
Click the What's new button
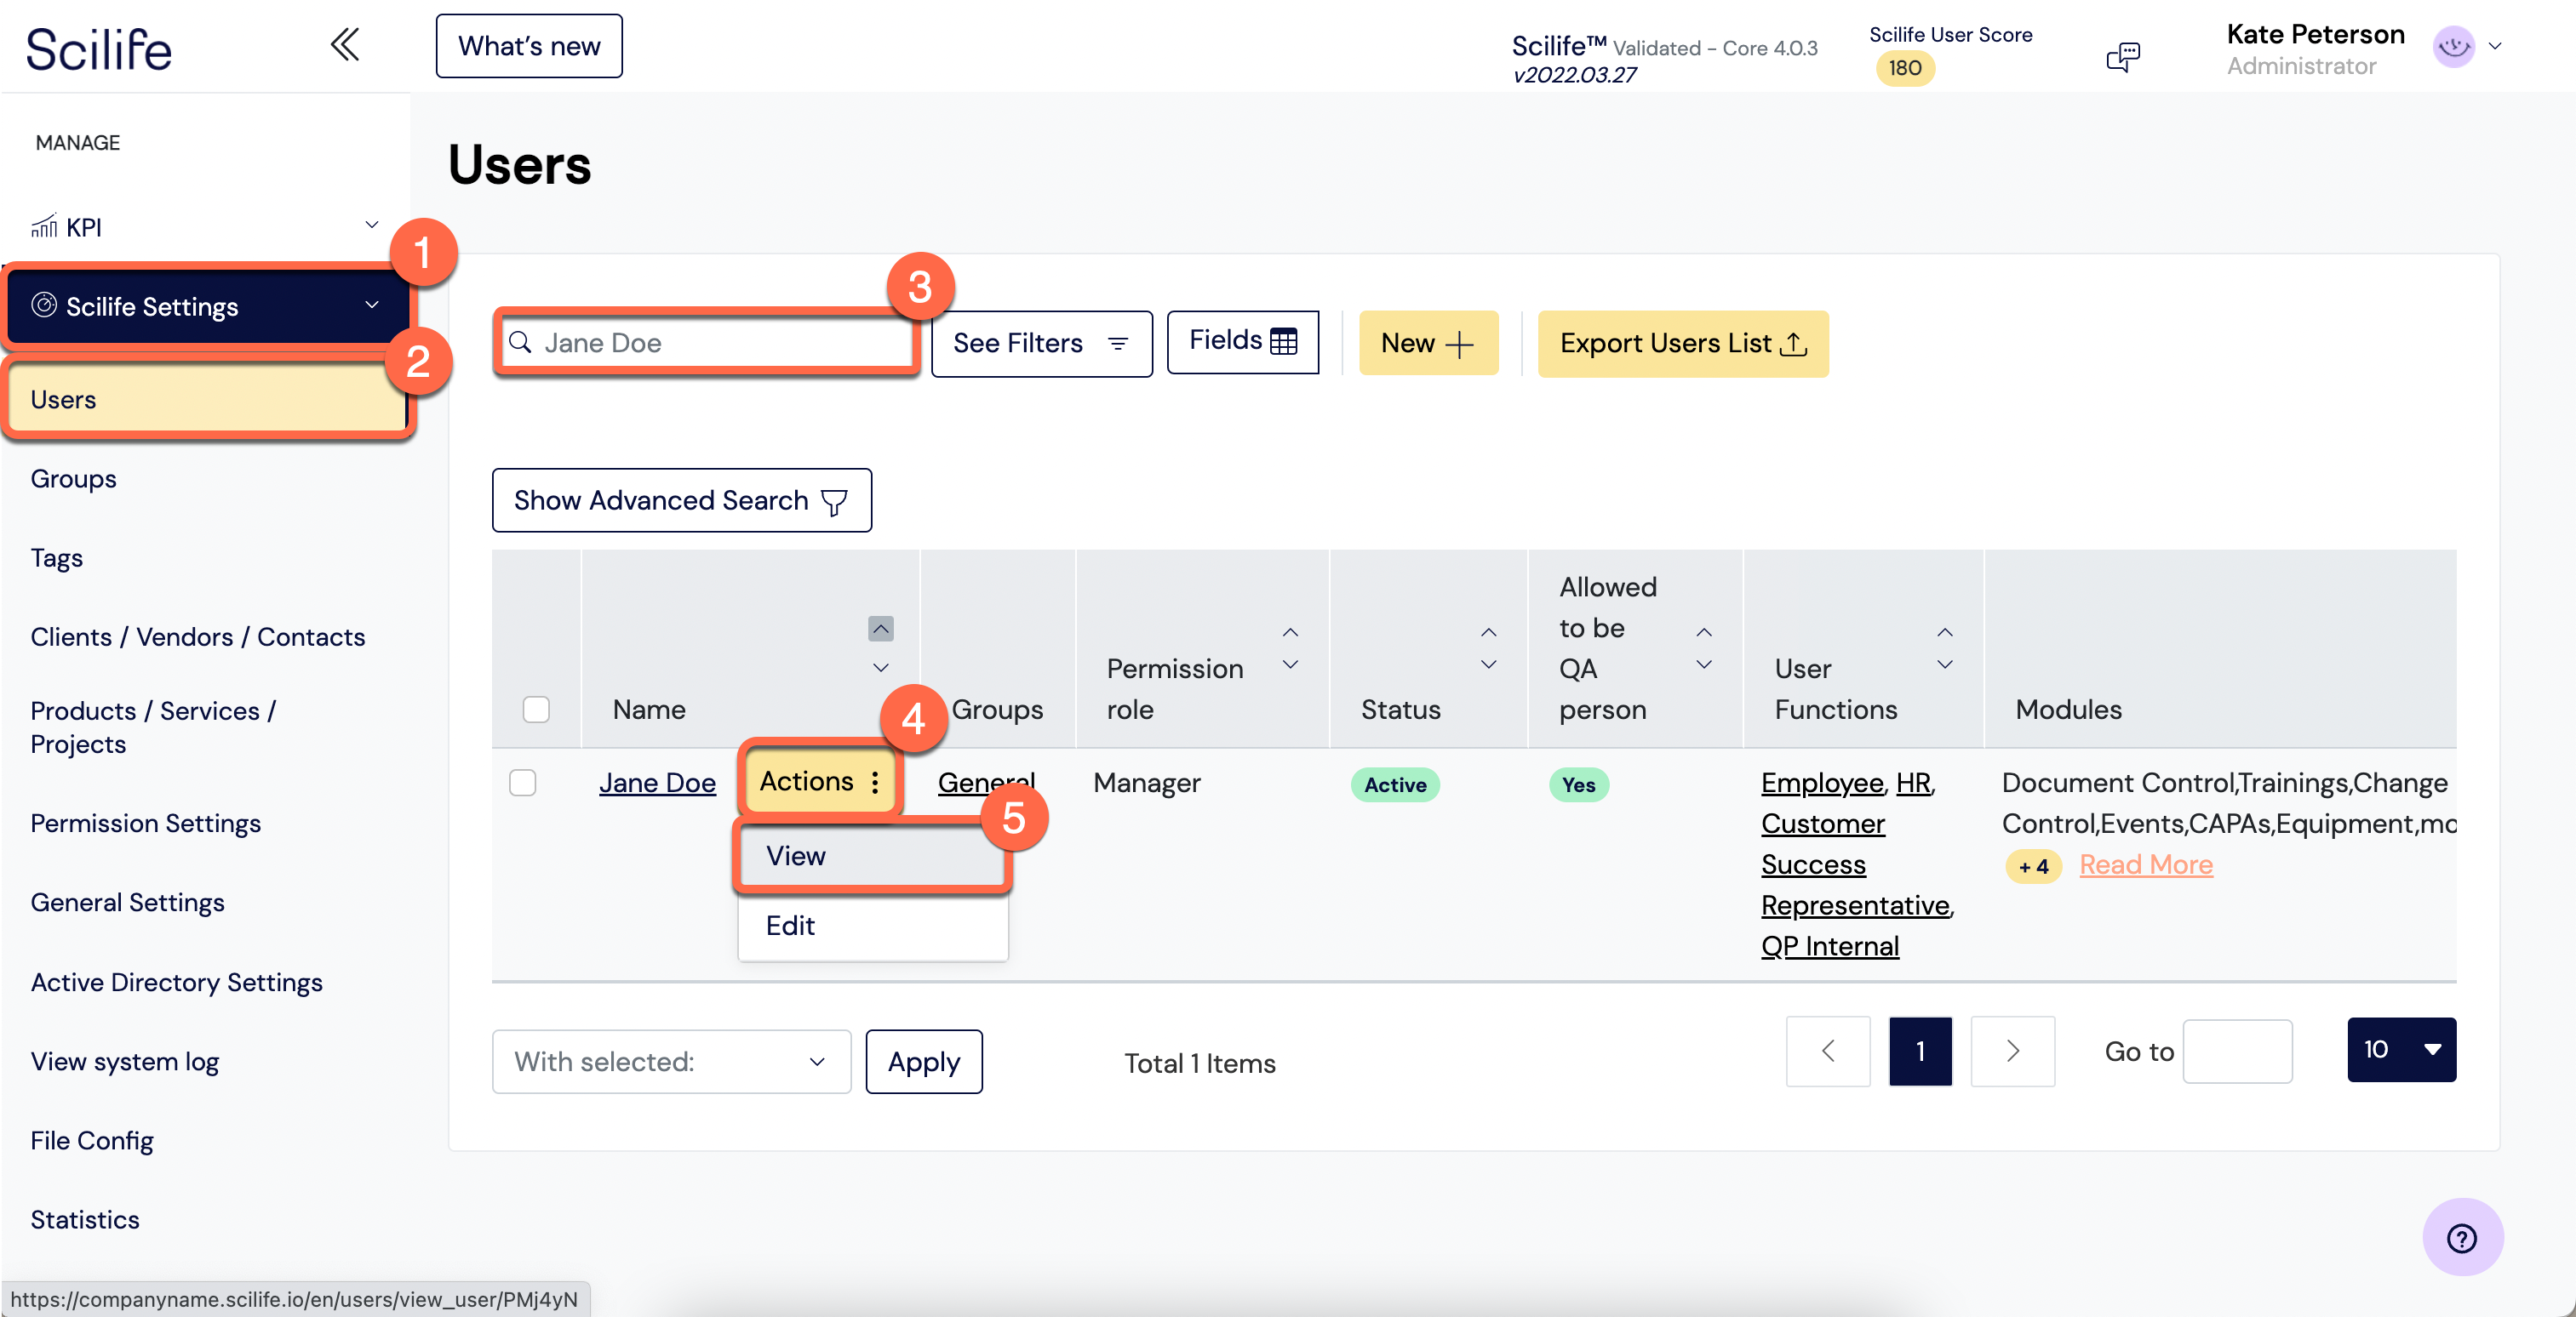(x=528, y=46)
